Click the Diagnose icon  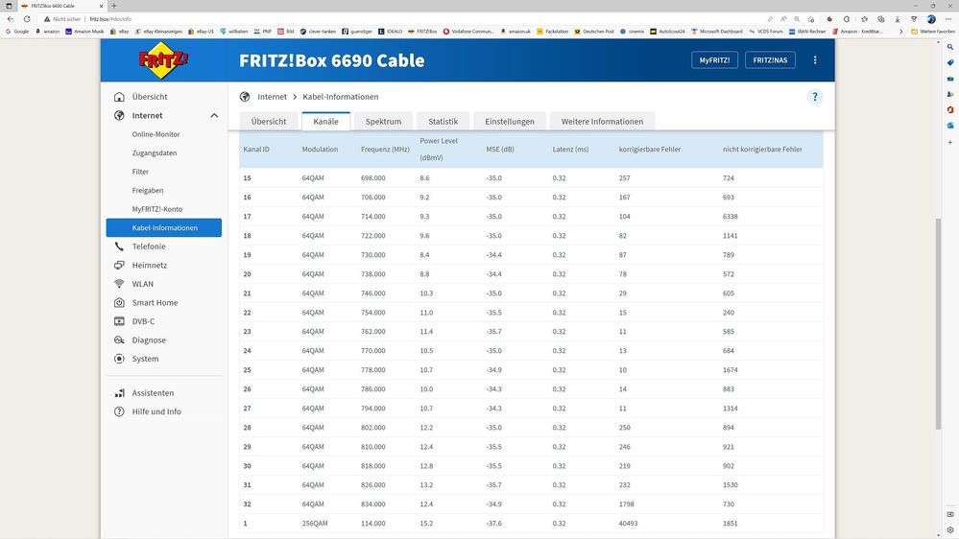coord(119,340)
